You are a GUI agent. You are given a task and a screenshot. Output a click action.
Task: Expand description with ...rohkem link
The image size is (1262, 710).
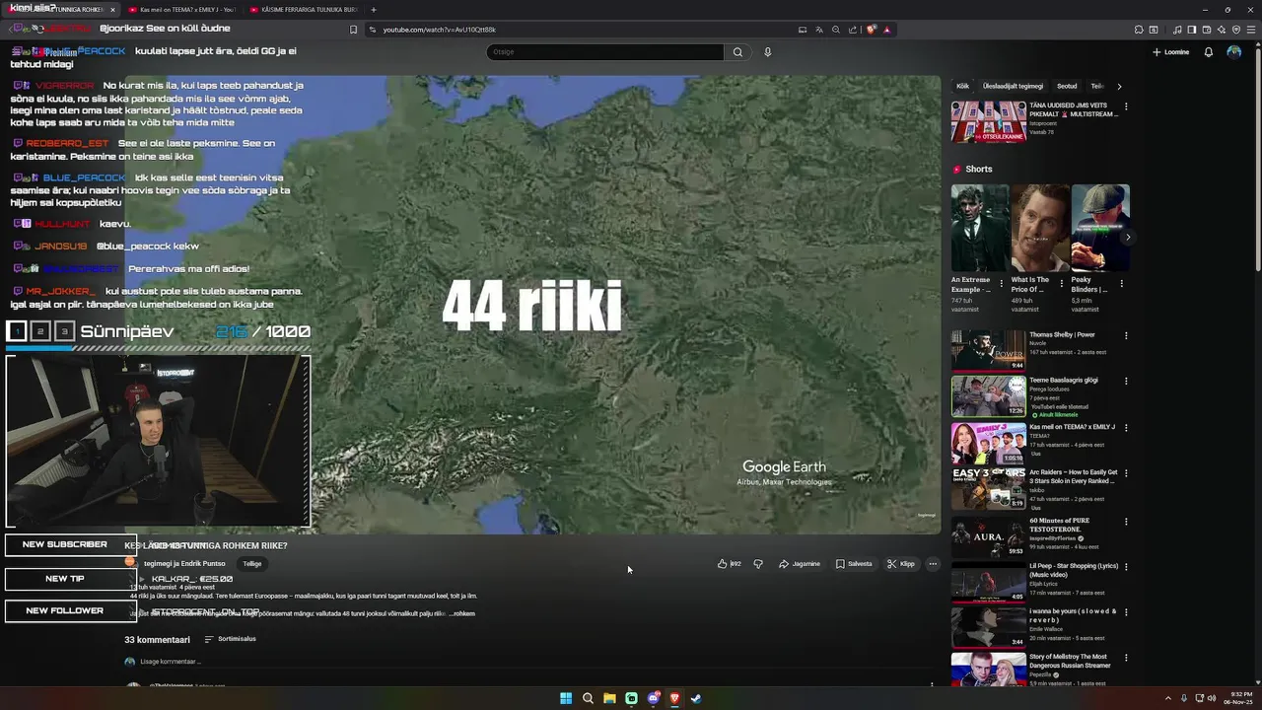coord(463,613)
